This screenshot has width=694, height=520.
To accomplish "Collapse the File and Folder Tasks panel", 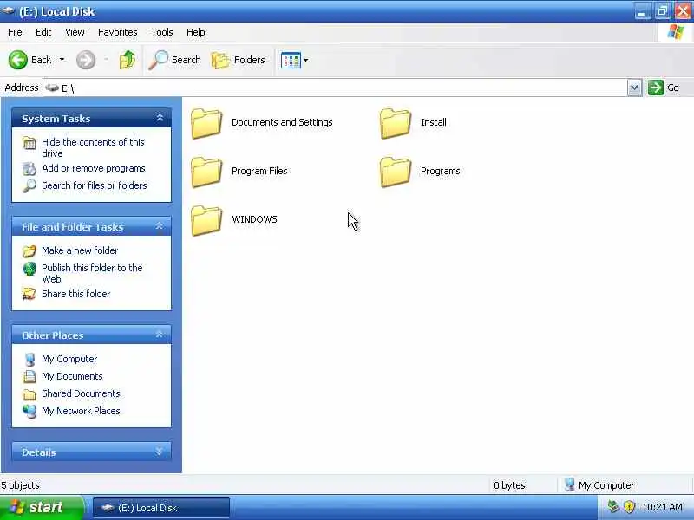I will click(159, 226).
